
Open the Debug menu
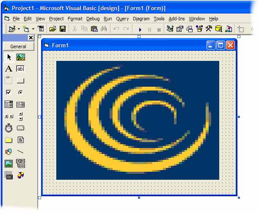[93, 19]
